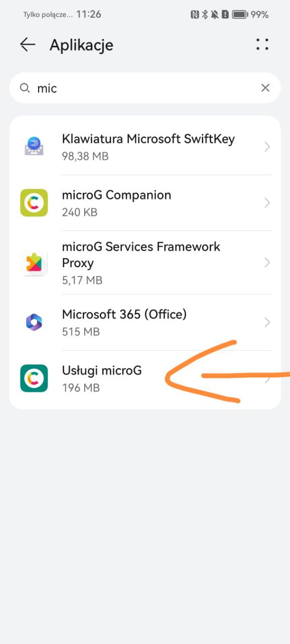Open Klawiatura Microsoft SwiftKey details

coord(145,147)
